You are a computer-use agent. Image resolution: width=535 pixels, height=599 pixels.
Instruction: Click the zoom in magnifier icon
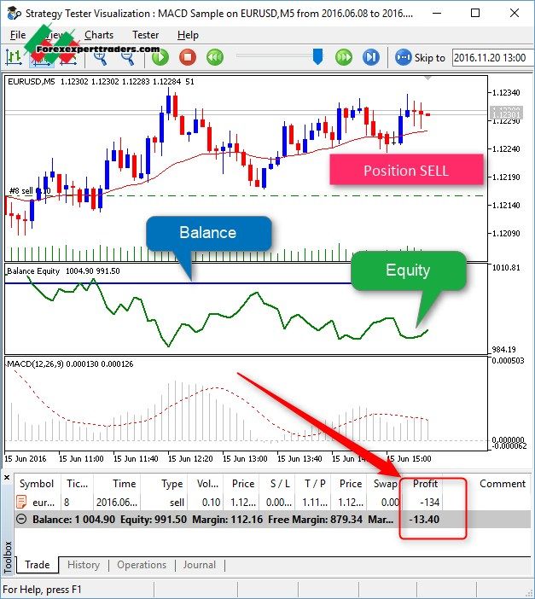[x=100, y=58]
